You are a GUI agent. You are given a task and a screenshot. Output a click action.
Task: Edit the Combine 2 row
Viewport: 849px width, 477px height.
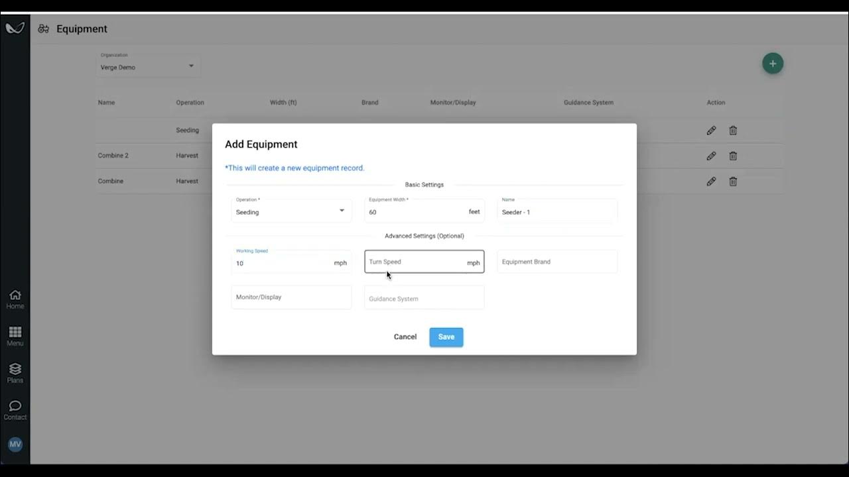coord(711,156)
